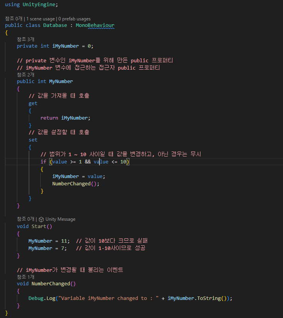This screenshot has height=318, width=283.
Task: Click the comment "// 값이 10보다 크므로 실패"
Action: [x=112, y=241]
